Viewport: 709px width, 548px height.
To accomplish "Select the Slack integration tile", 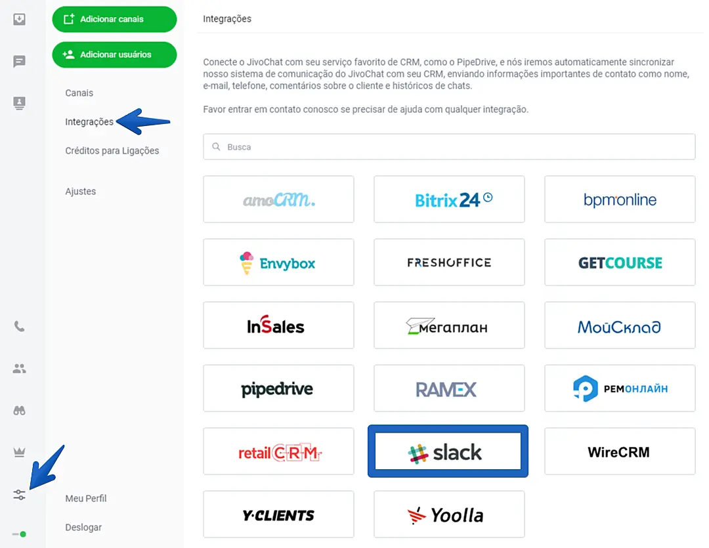I will click(448, 452).
